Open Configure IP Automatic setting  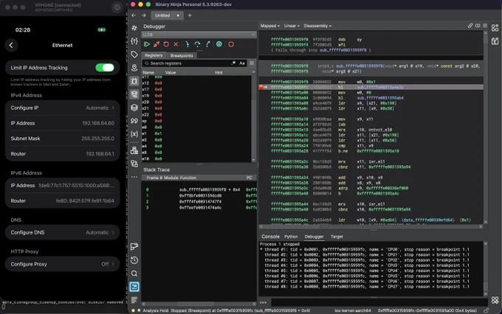coord(63,108)
